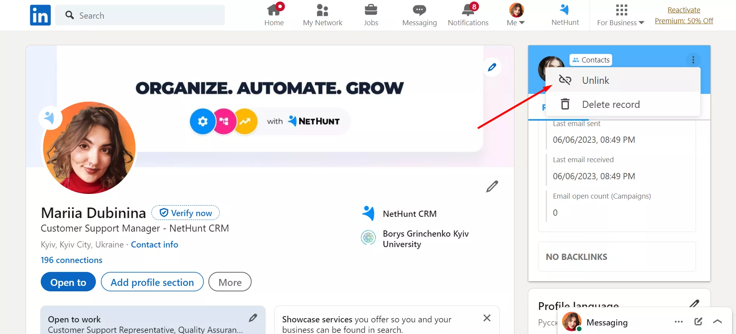Click Last email received date value

point(594,177)
